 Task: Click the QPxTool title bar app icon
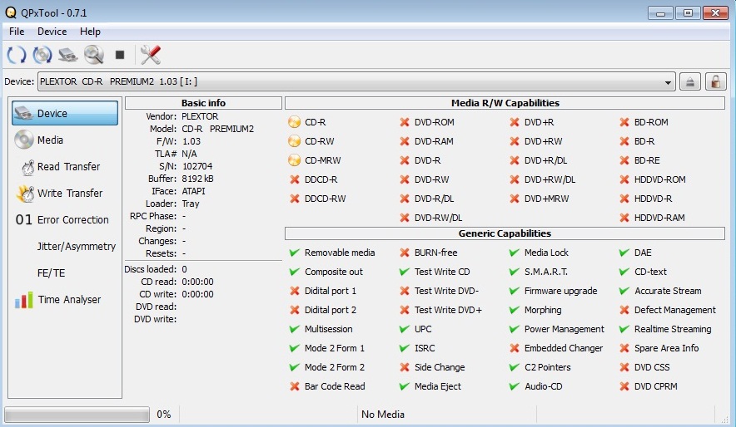10,12
